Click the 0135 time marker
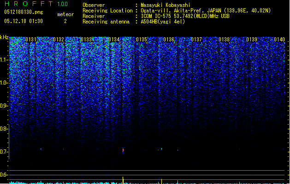Image resolution: width=290 pixels, height=184 pixels. (142, 40)
